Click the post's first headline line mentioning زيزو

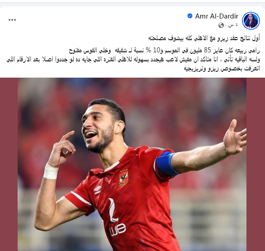204,38
